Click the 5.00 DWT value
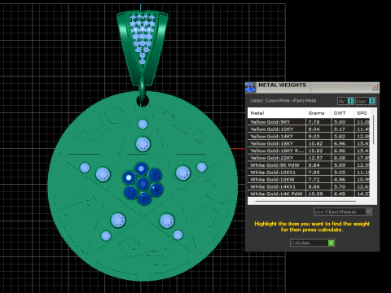391x293 pixels. coord(340,122)
